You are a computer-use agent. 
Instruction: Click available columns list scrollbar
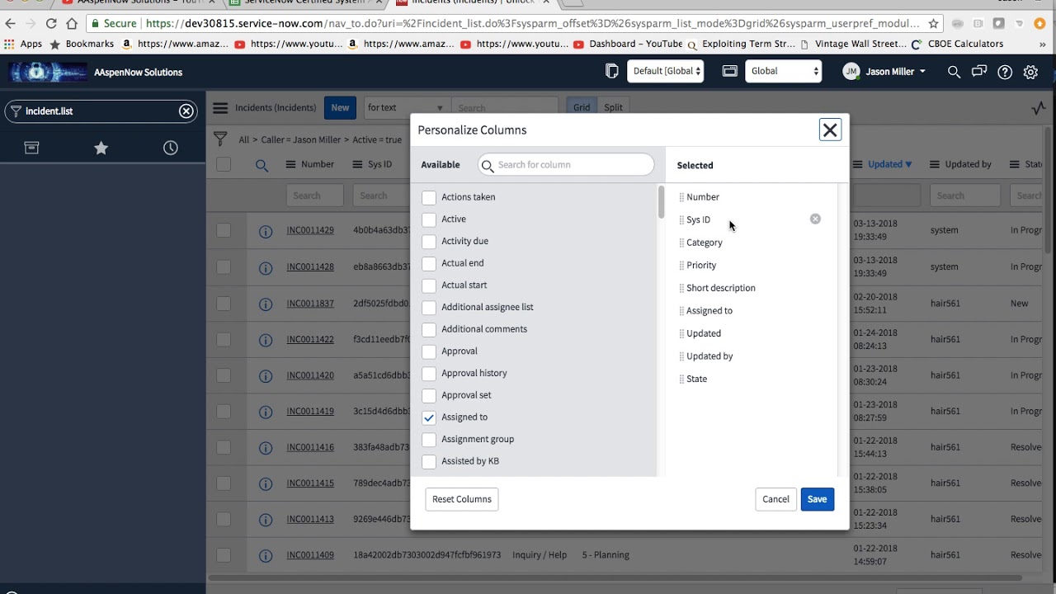pyautogui.click(x=661, y=202)
